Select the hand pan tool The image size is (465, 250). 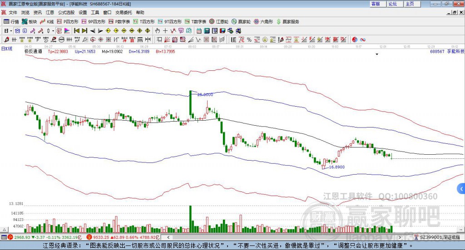158,31
